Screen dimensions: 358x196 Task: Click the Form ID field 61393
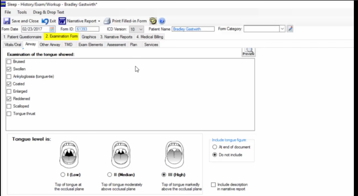[87, 29]
